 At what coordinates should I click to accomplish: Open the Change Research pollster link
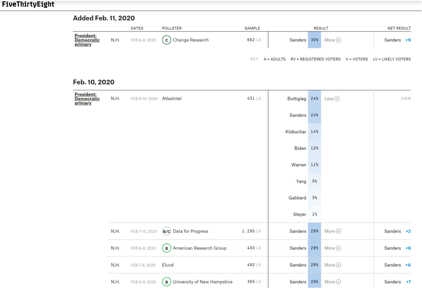pyautogui.click(x=191, y=40)
